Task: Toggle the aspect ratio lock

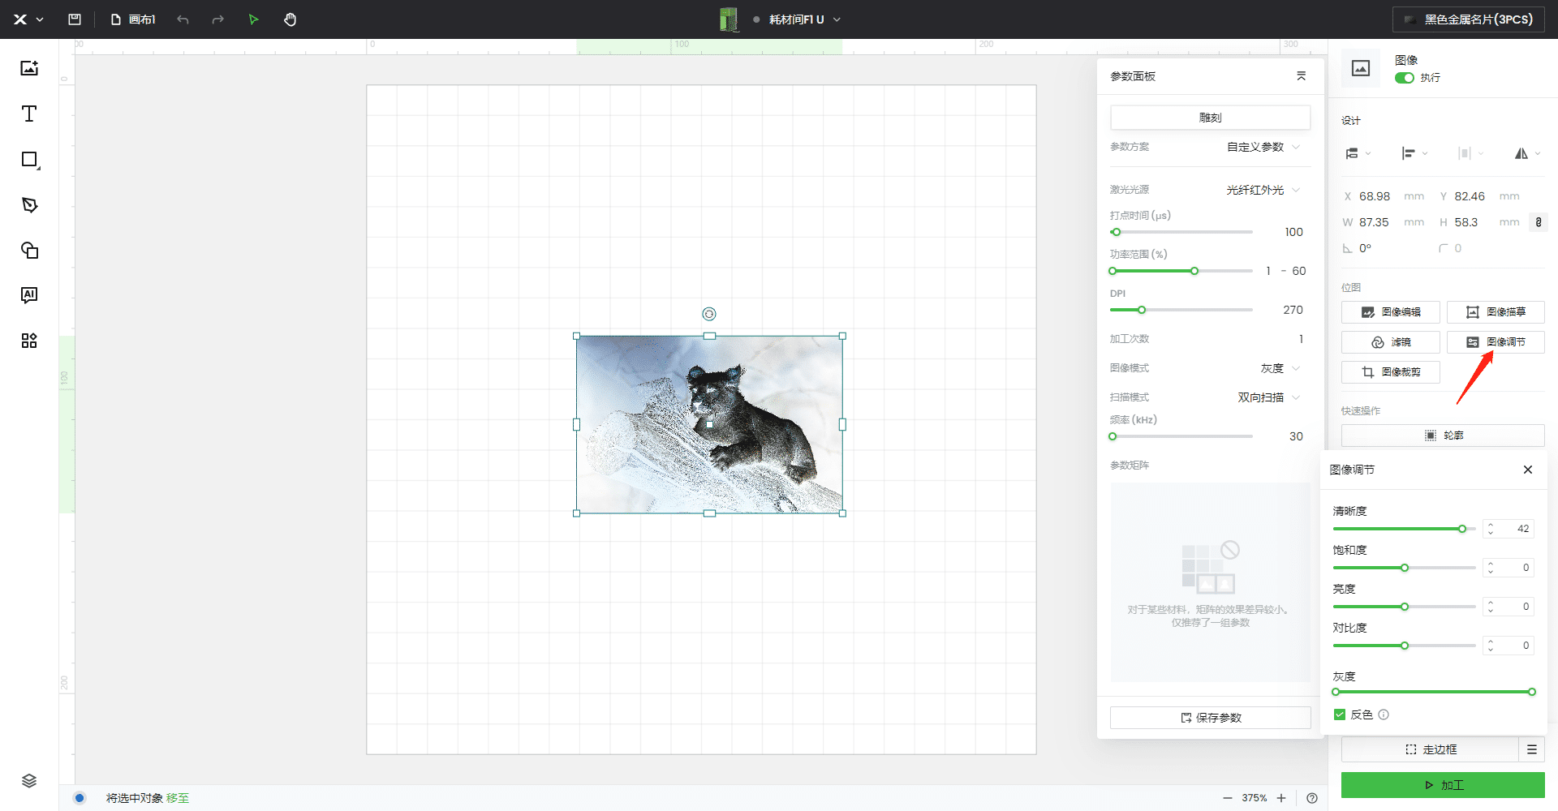Action: (x=1538, y=222)
